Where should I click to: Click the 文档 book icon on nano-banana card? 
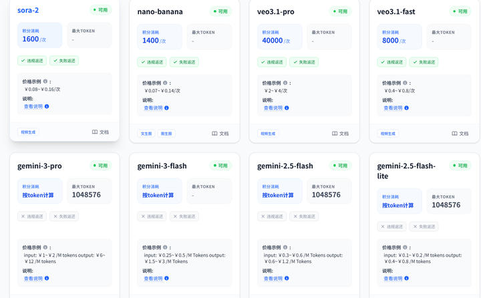tap(215, 134)
